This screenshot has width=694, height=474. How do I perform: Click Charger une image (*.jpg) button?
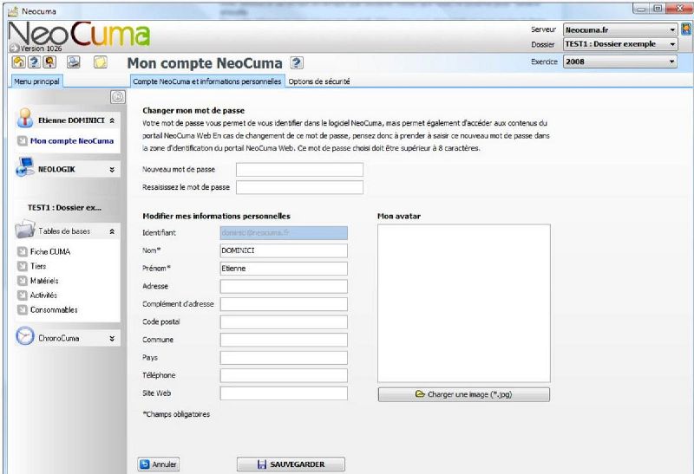click(x=464, y=394)
